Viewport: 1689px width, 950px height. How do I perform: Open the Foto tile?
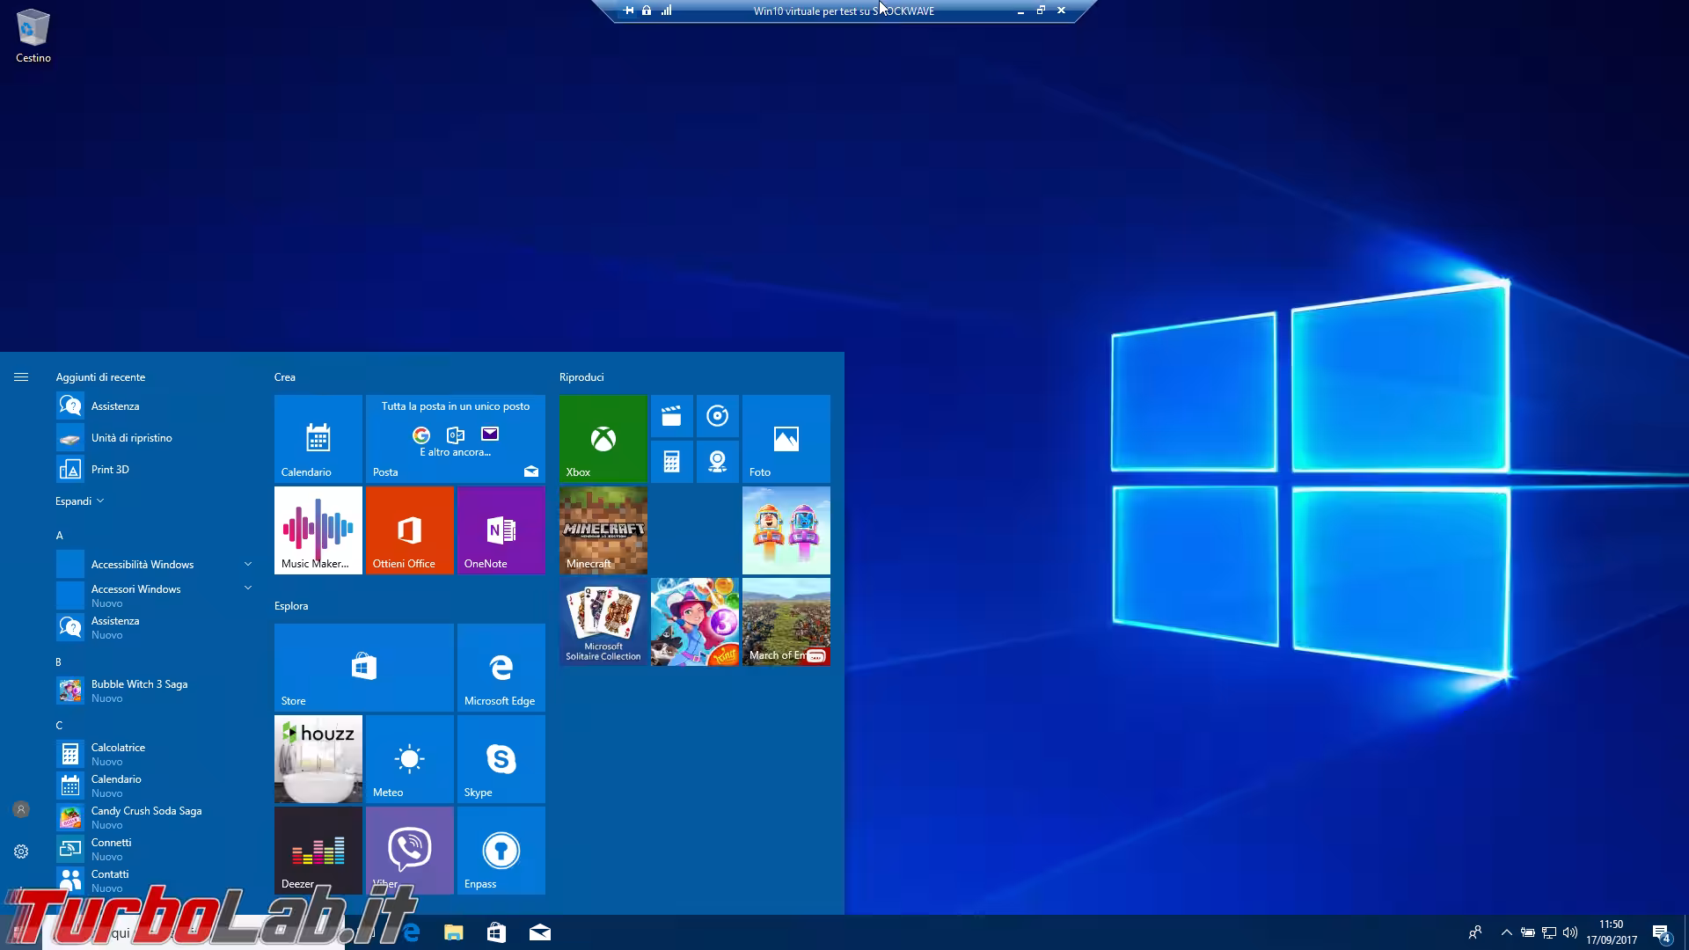[786, 438]
